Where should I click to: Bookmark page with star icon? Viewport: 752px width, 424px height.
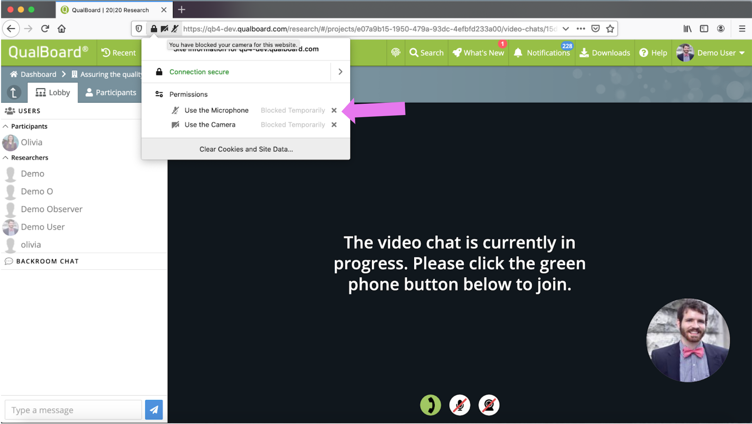610,29
